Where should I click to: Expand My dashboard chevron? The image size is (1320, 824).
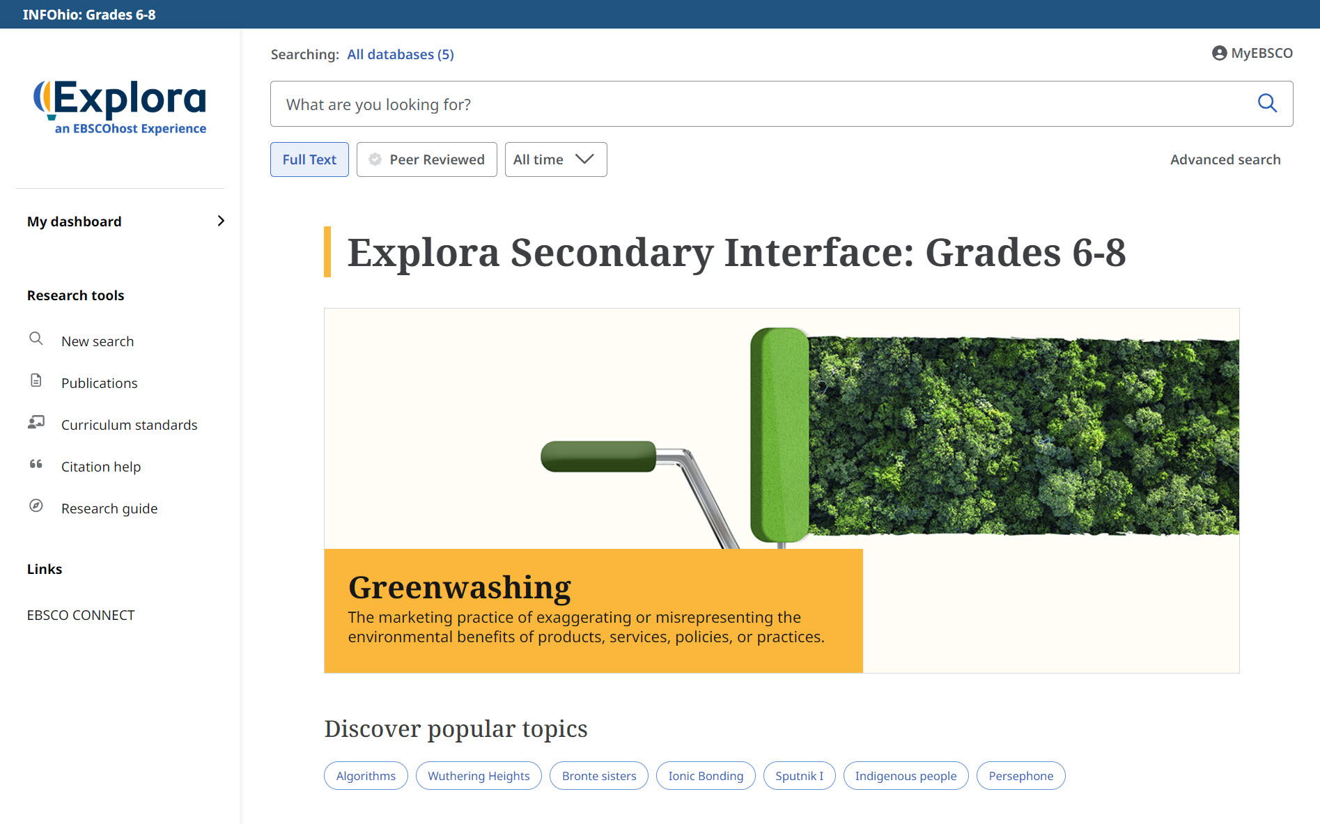pyautogui.click(x=221, y=221)
